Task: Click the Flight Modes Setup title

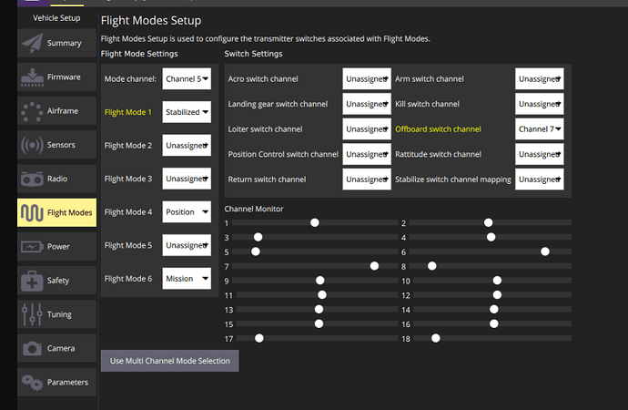Action: tap(151, 21)
